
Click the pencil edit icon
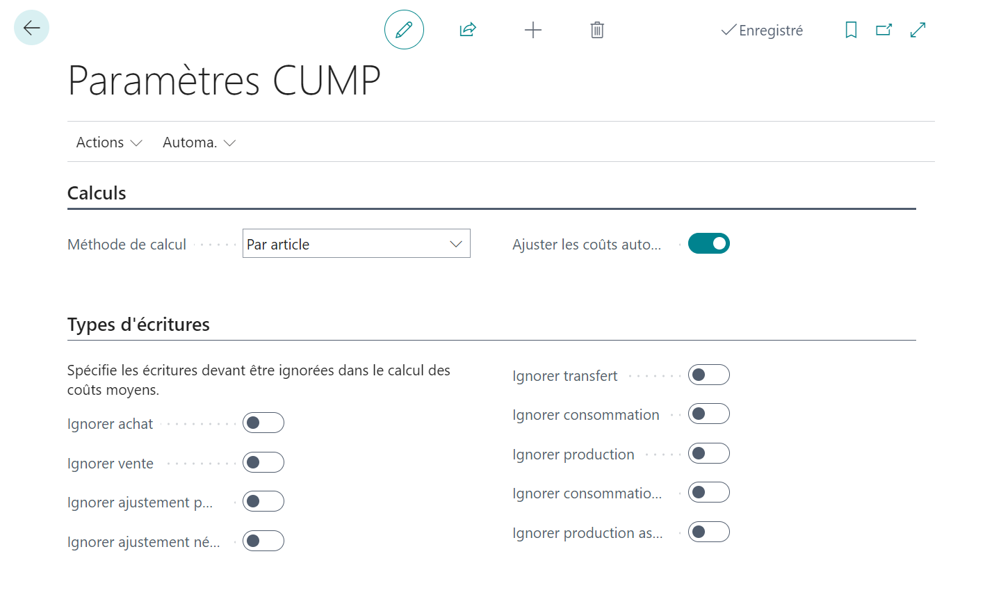(404, 30)
